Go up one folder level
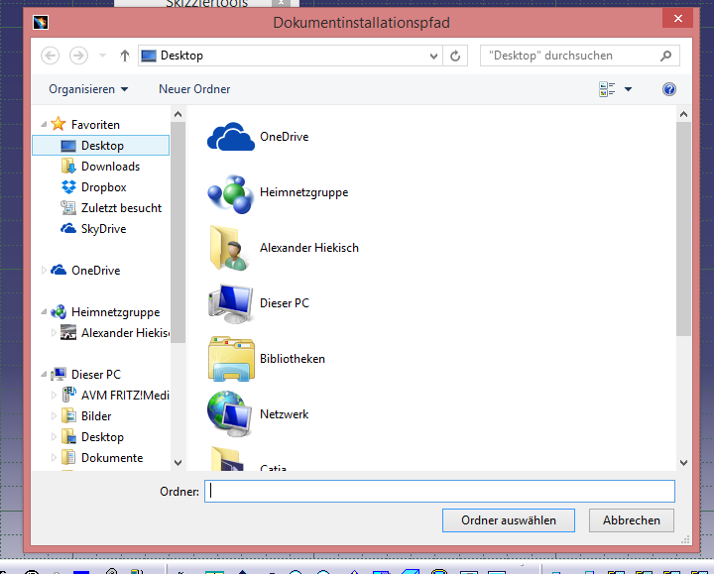The image size is (714, 574). pyautogui.click(x=125, y=56)
